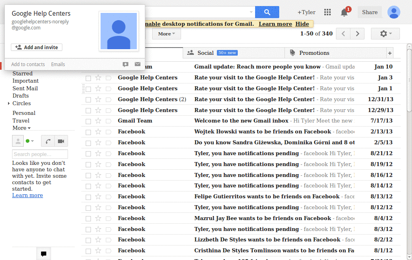412x260 pixels.
Task: Open the Important folder
Action: tap(25, 81)
